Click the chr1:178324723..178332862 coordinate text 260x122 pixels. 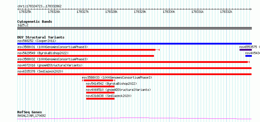(39, 6)
